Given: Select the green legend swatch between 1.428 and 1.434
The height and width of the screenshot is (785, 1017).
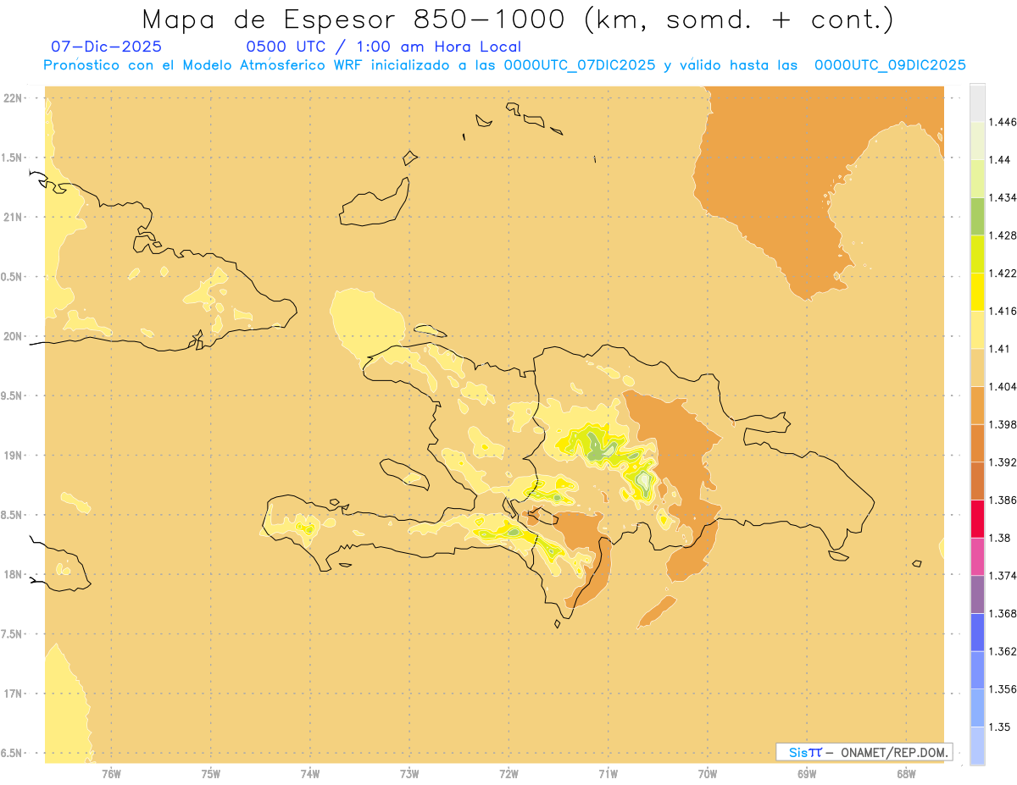Looking at the screenshot, I should (977, 216).
